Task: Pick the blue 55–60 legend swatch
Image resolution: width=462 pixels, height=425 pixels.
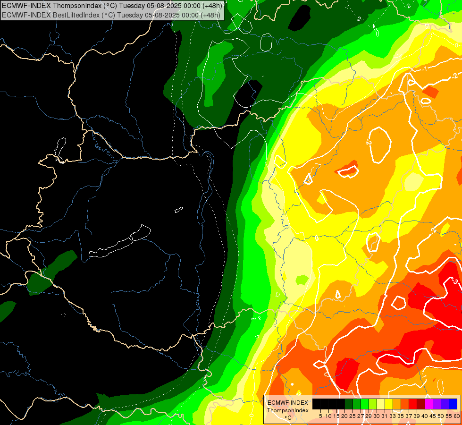Action: [x=453, y=404]
